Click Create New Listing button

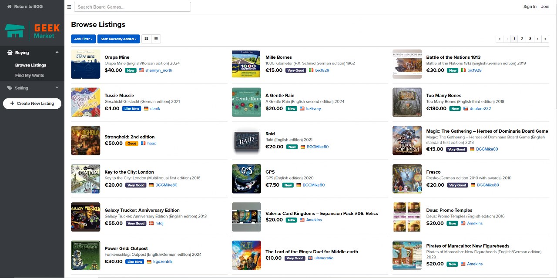(x=32, y=104)
